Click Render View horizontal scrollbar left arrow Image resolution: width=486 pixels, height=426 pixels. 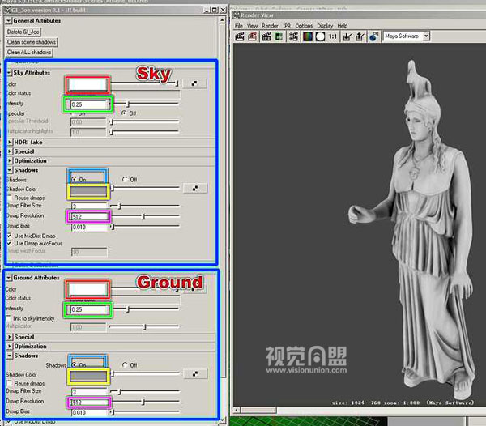[x=237, y=410]
